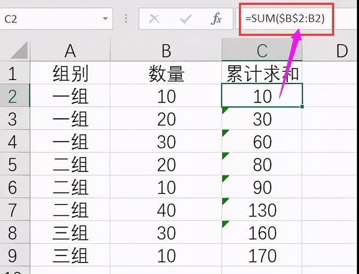Click the Select All corner triangle

(19, 50)
